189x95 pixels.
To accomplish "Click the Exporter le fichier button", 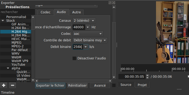I will [50, 86].
